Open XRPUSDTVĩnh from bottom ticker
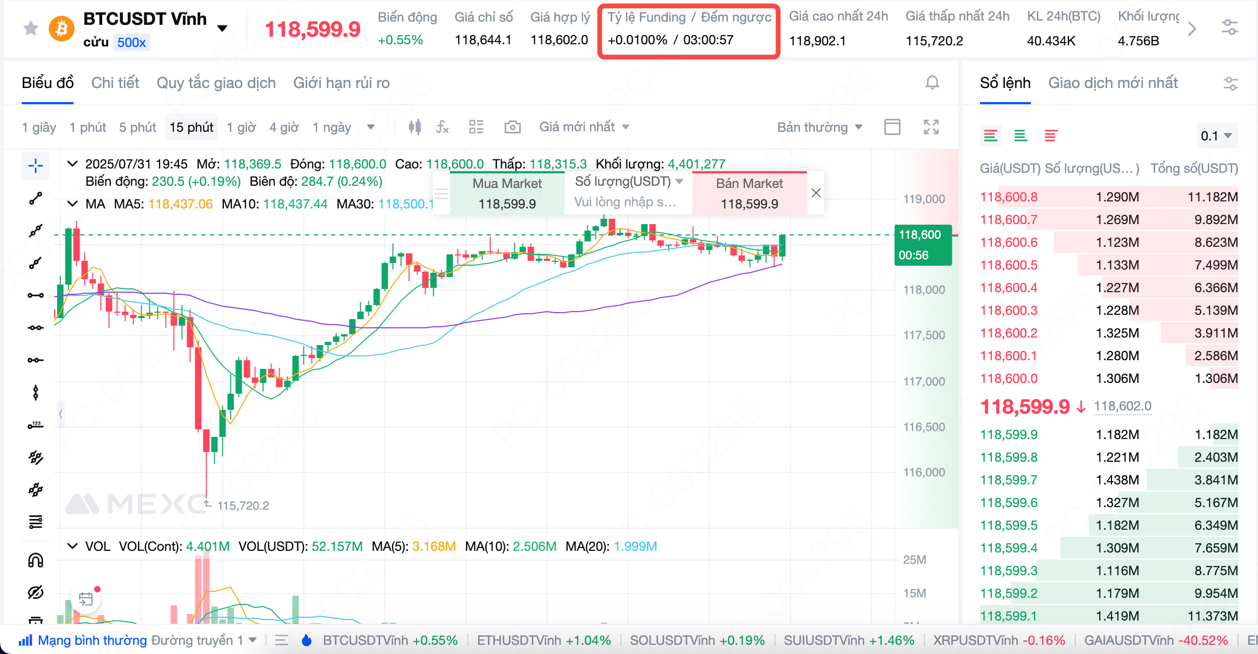 pos(998,640)
